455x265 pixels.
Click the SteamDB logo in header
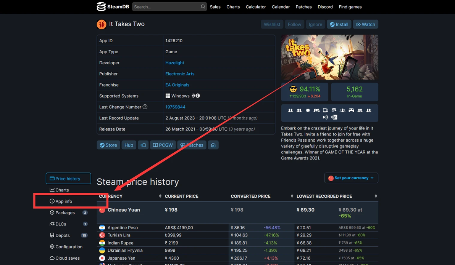pos(113,6)
